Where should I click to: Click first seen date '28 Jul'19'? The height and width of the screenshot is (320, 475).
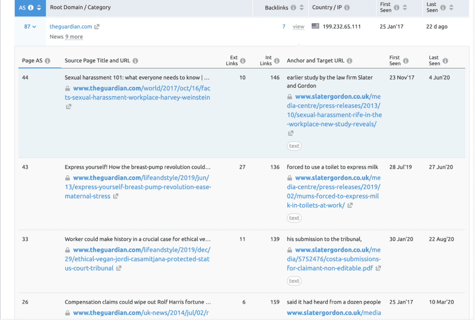click(400, 167)
